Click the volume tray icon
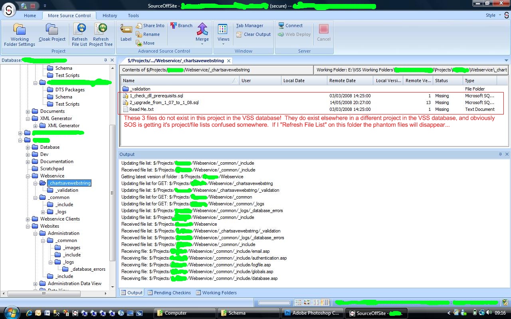This screenshot has width=511, height=319. tap(489, 313)
